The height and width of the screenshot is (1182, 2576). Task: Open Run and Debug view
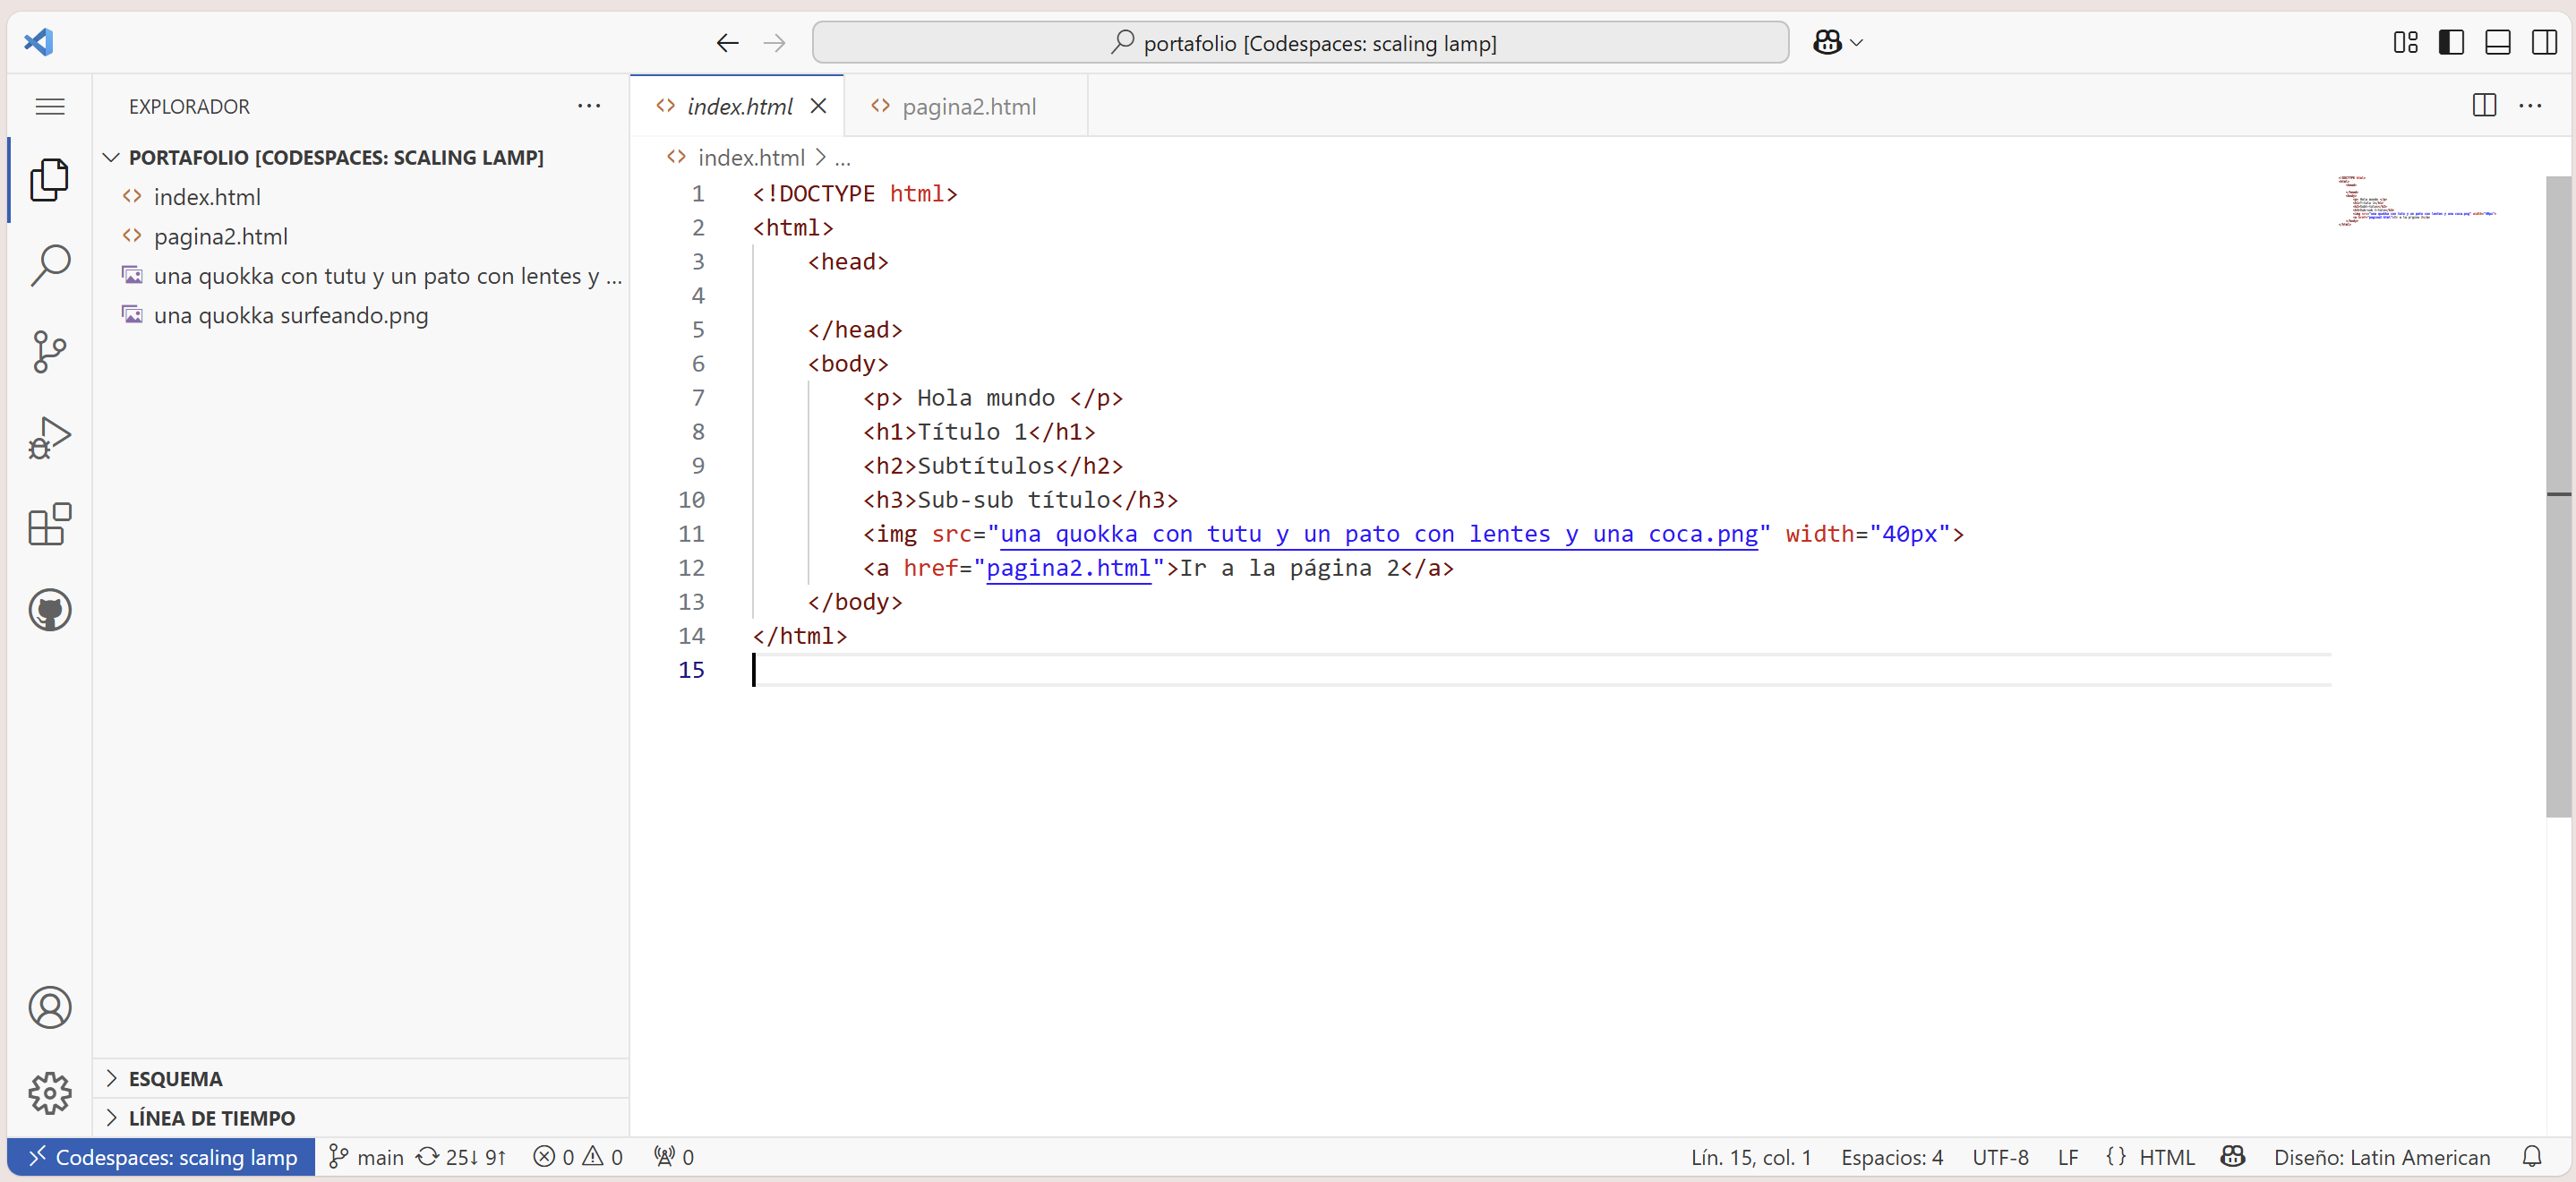coord(50,438)
